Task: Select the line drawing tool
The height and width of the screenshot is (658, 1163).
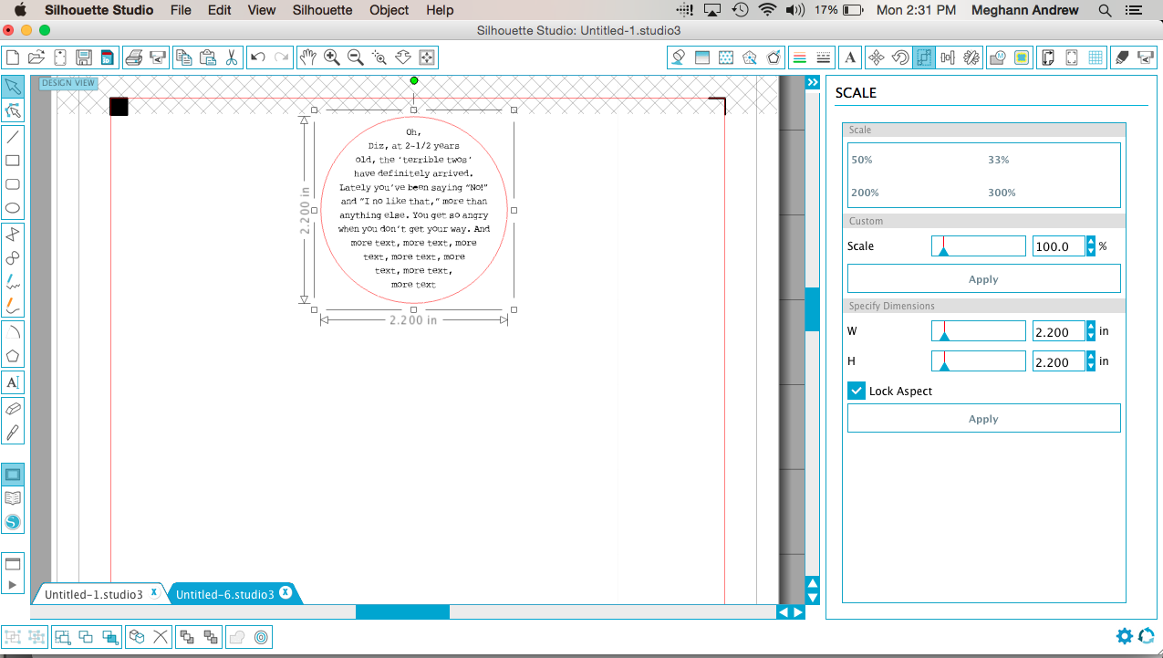Action: tap(13, 137)
